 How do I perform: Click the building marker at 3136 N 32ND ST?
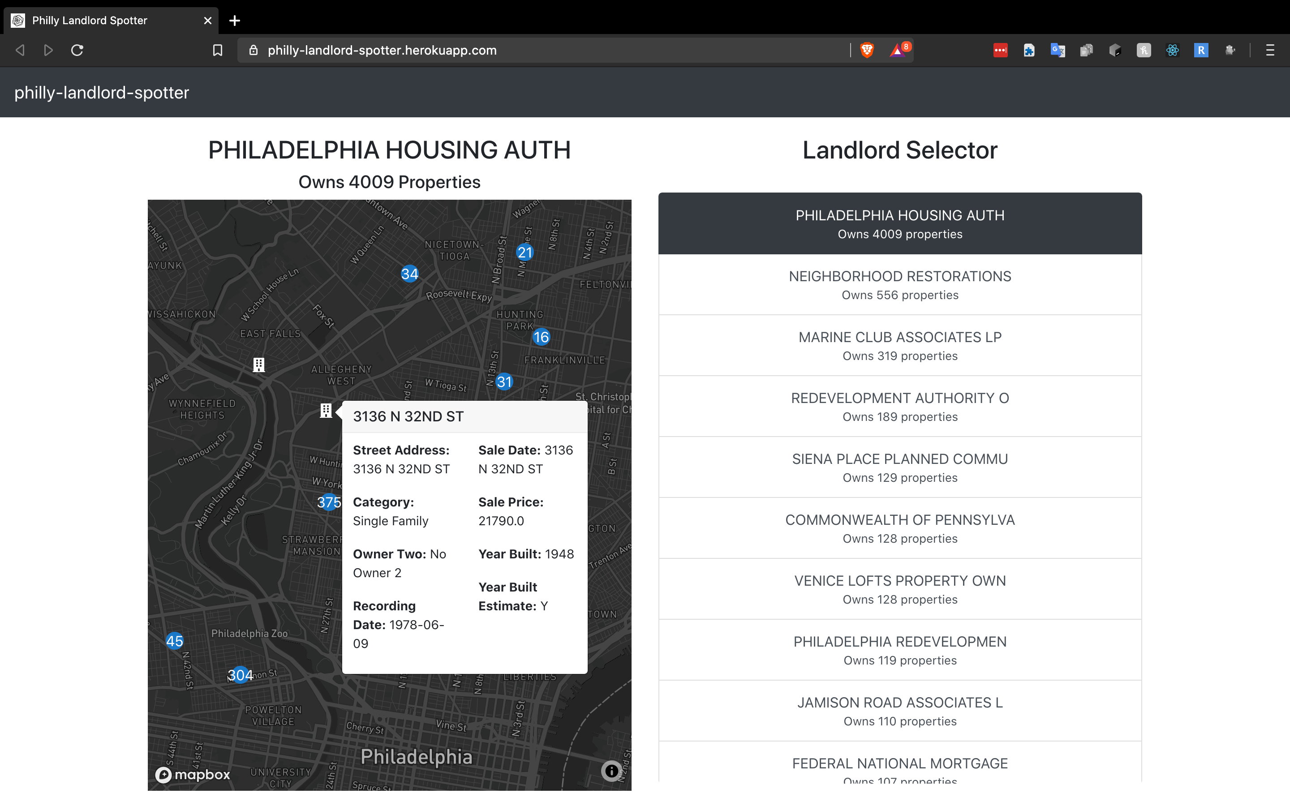coord(326,411)
